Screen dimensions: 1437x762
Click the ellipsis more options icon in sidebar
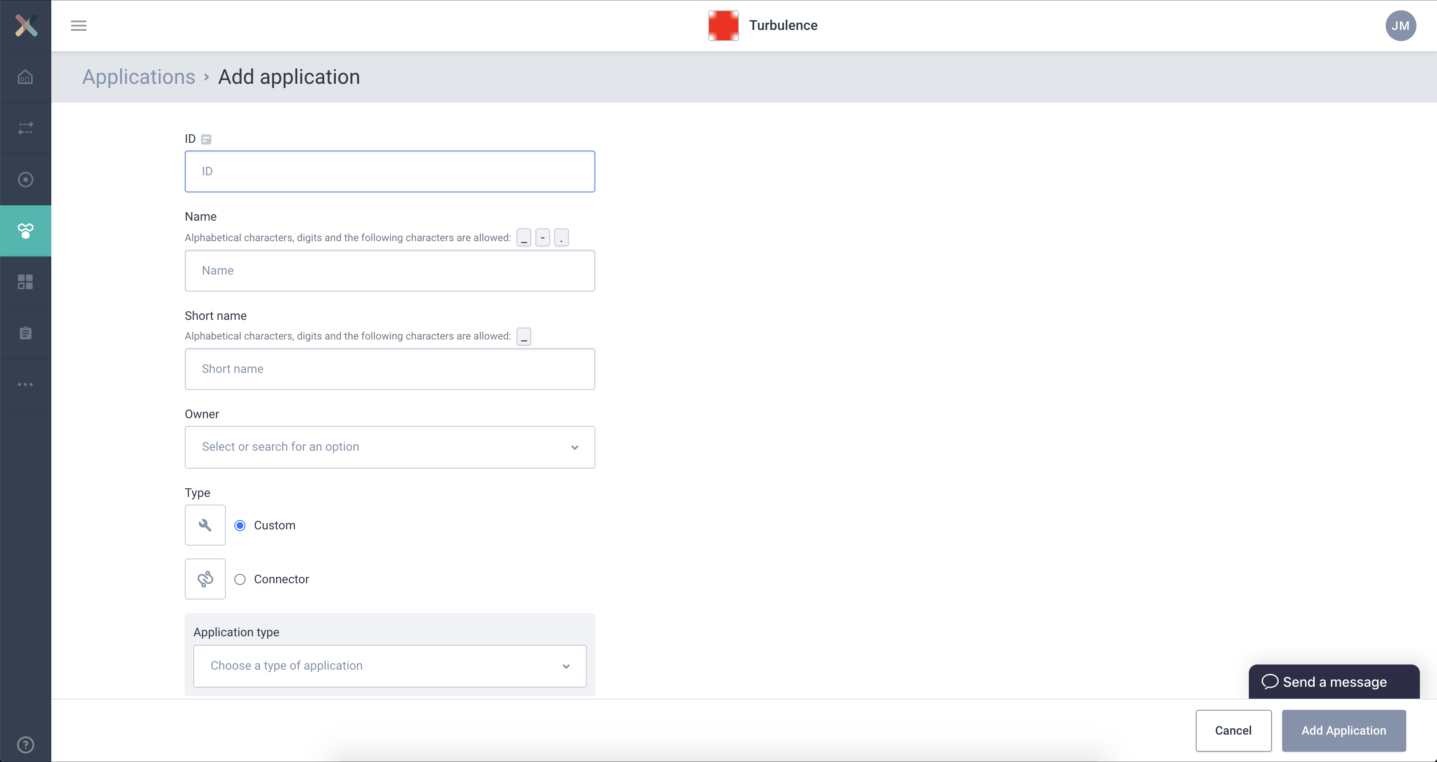click(26, 384)
